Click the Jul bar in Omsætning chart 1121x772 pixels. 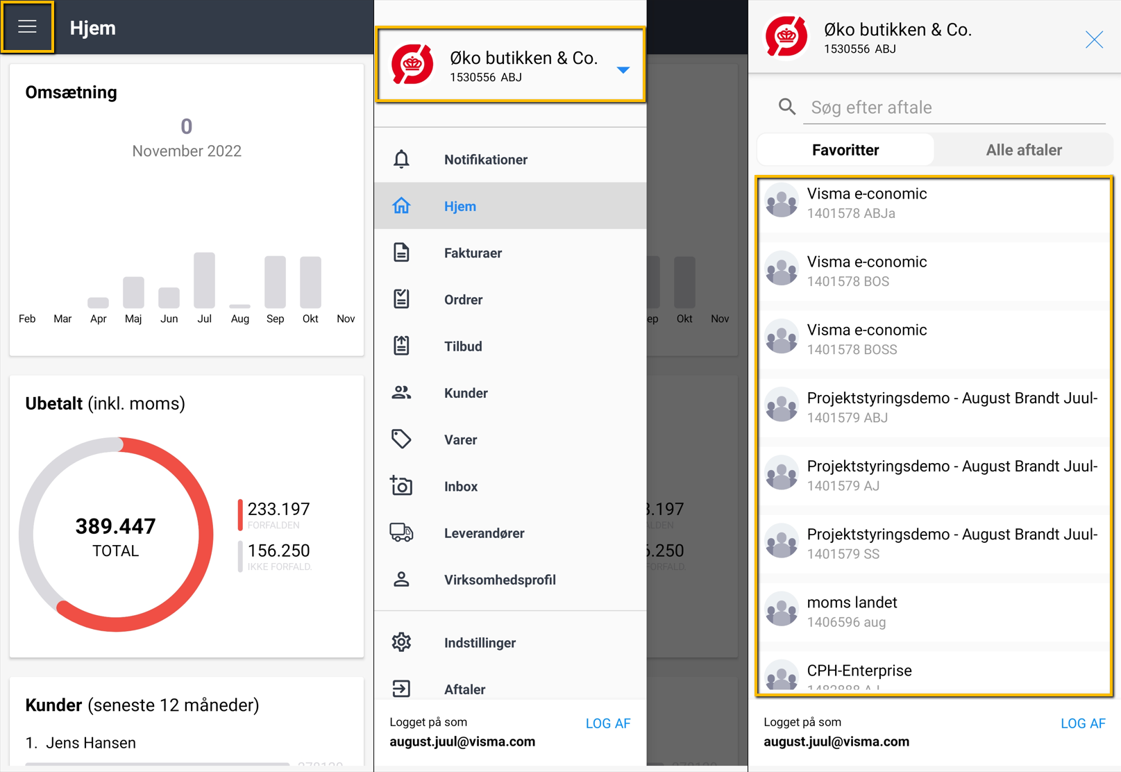pos(204,280)
